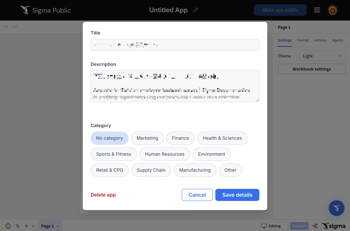
Task: Open the floating Sigma assistant bird button
Action: (x=337, y=208)
